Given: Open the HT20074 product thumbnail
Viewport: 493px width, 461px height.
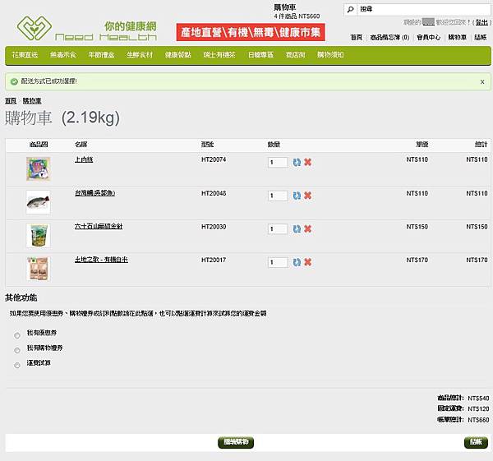Looking at the screenshot, I should pos(38,168).
